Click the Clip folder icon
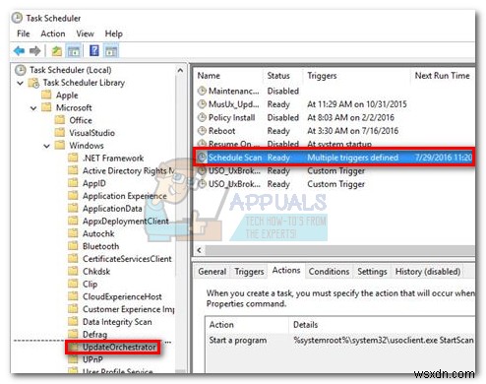This screenshot has width=486, height=384. 73,284
